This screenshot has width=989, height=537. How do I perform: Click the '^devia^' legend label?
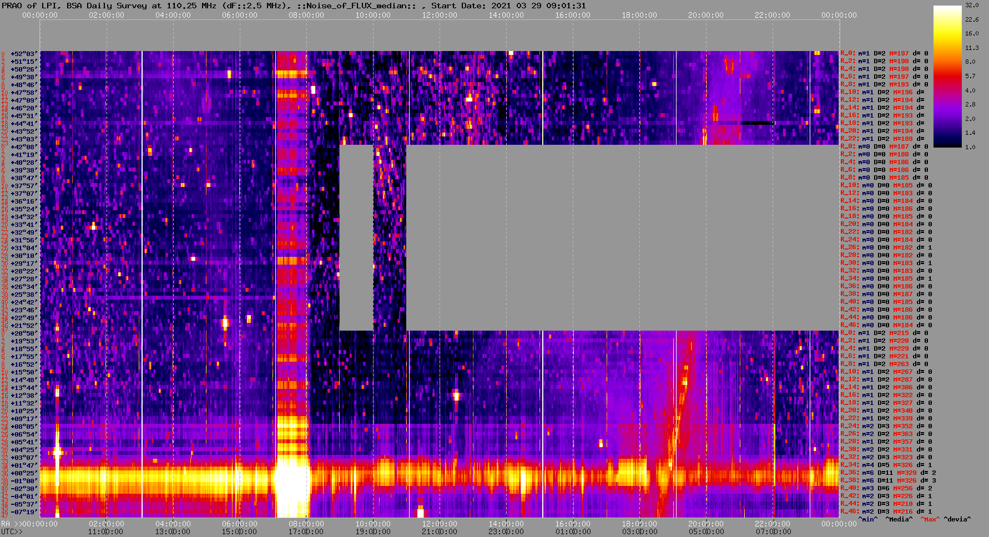pyautogui.click(x=957, y=519)
